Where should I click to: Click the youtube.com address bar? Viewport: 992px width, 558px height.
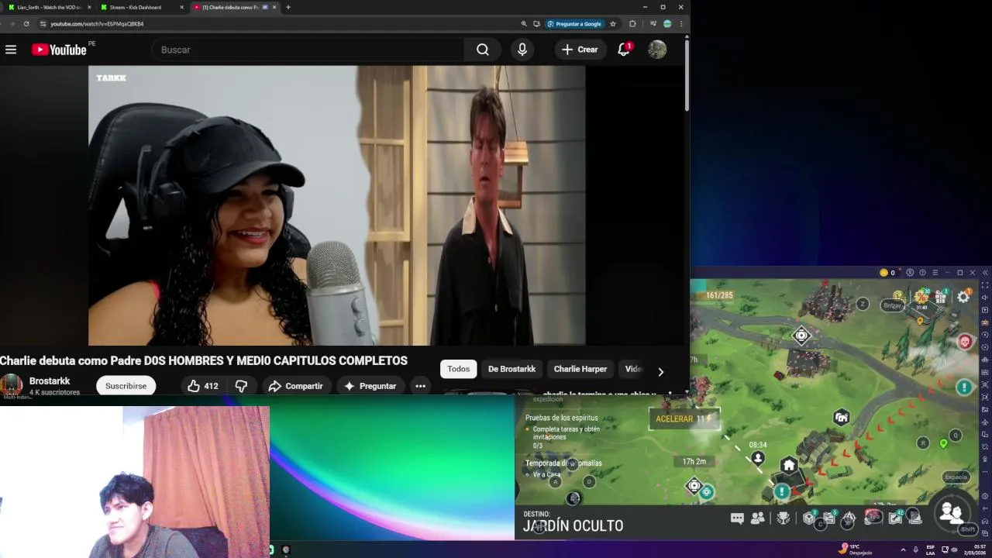(x=279, y=24)
